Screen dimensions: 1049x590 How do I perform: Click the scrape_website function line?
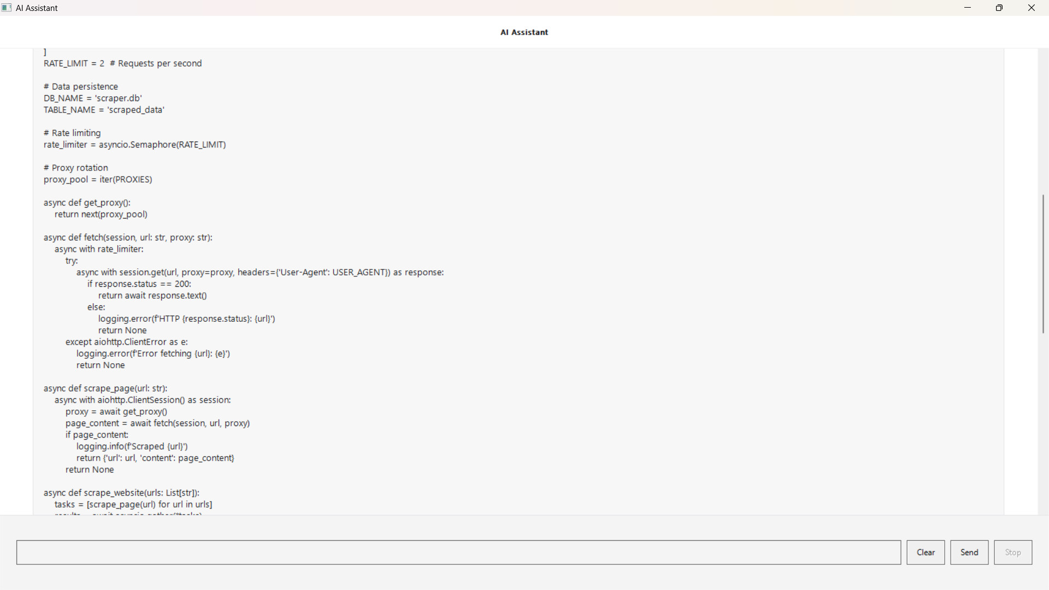pos(121,492)
